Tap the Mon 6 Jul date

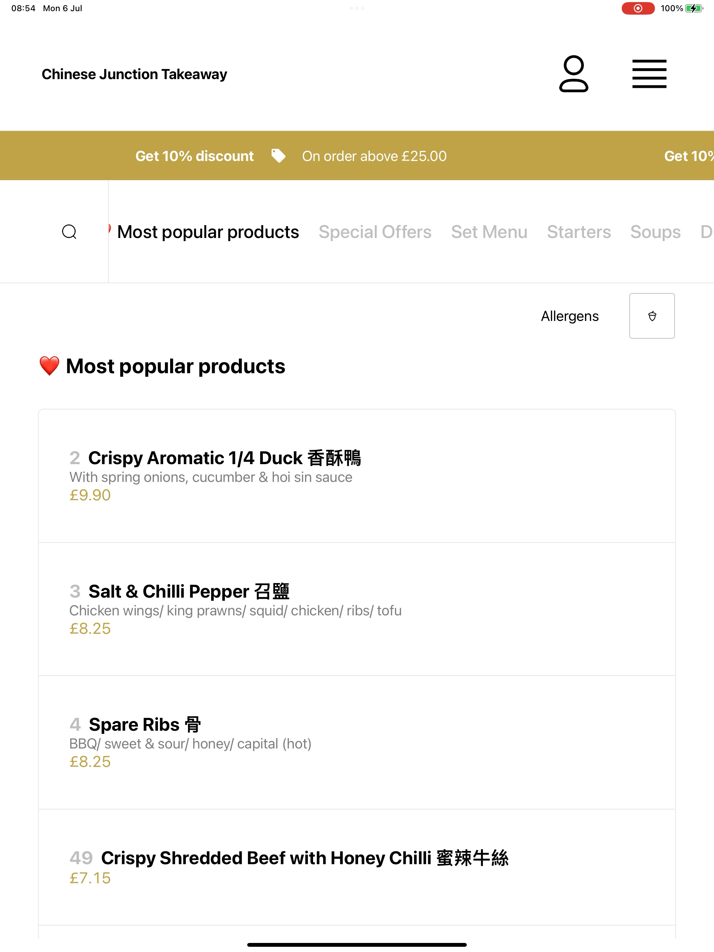coord(62,8)
